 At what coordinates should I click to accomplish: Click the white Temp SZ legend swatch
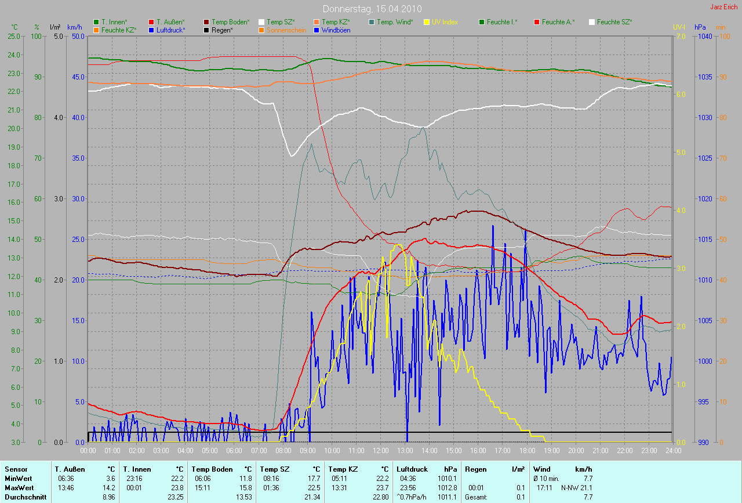coord(261,22)
